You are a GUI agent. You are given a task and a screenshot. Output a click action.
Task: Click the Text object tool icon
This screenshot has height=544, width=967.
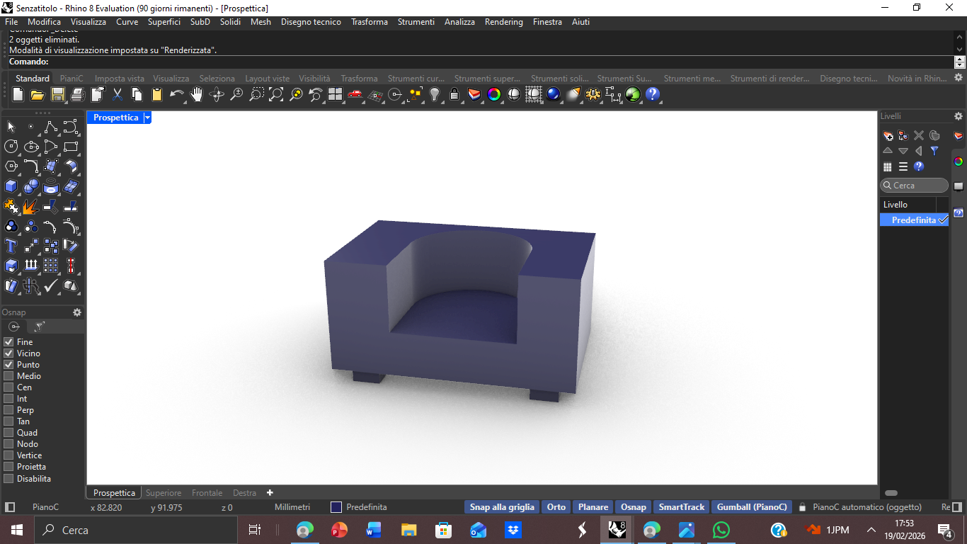pos(11,246)
